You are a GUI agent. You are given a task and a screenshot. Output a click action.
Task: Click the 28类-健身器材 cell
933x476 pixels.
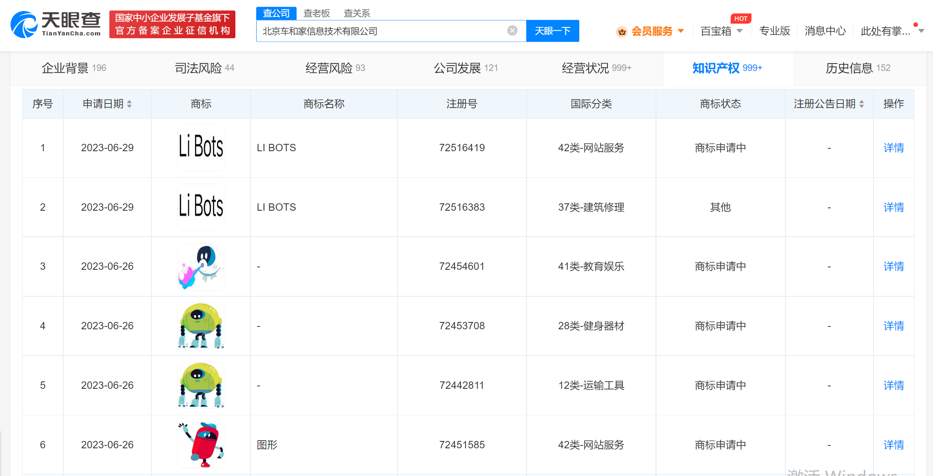tap(591, 326)
